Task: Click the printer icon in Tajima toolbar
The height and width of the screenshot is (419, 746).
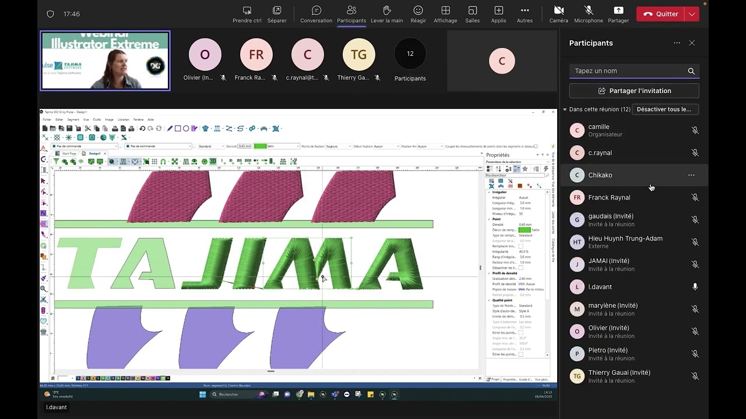Action: click(x=115, y=128)
